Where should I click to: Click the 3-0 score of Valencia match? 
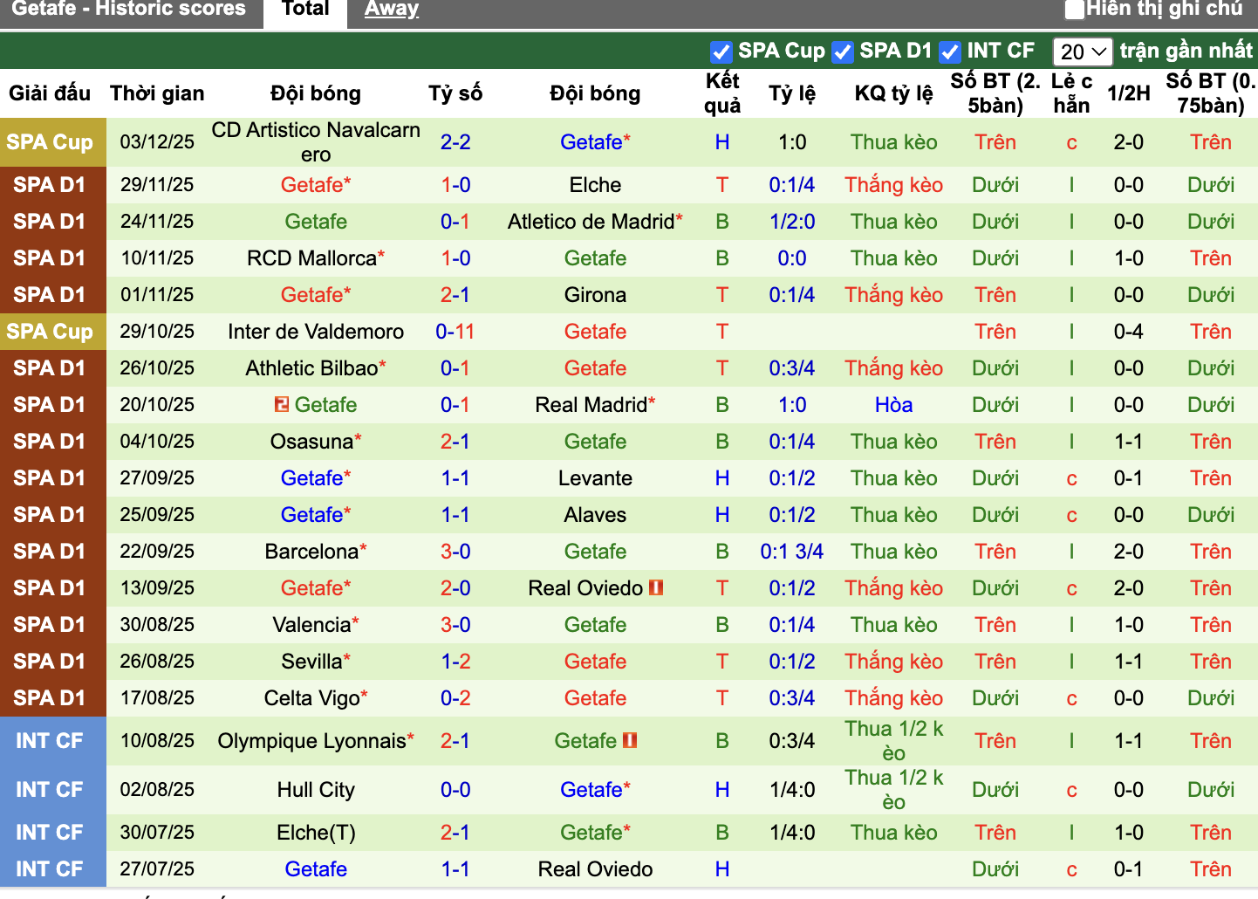click(x=455, y=625)
